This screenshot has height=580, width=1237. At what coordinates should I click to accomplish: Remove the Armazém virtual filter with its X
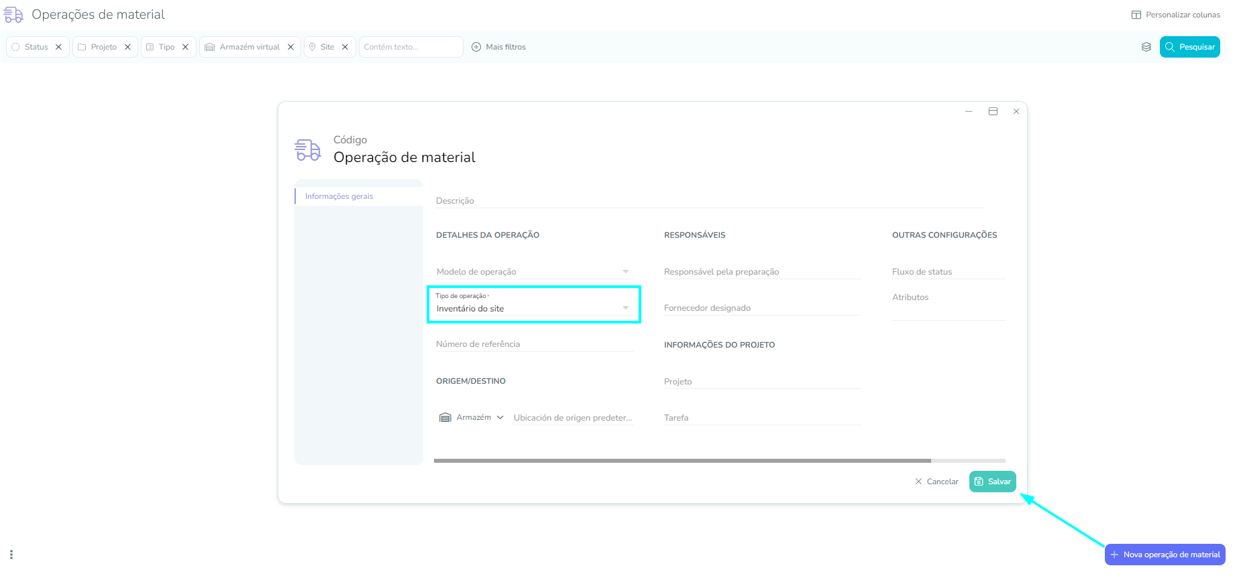290,47
